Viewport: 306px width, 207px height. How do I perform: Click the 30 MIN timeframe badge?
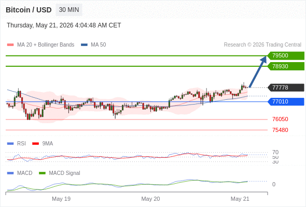coord(69,10)
